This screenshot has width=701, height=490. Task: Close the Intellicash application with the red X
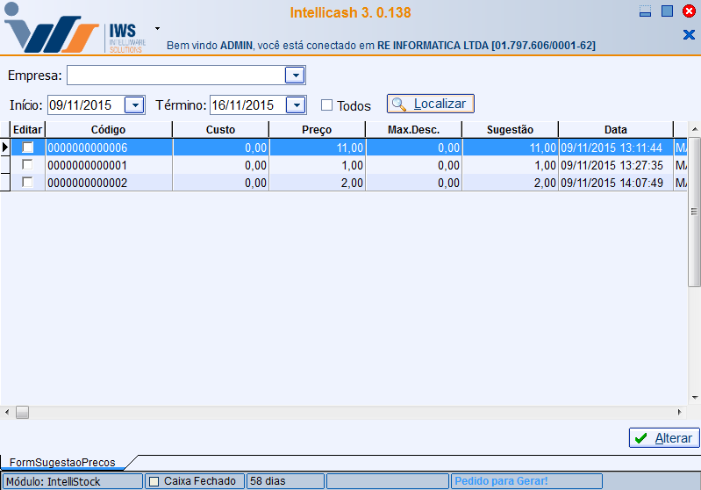(689, 11)
